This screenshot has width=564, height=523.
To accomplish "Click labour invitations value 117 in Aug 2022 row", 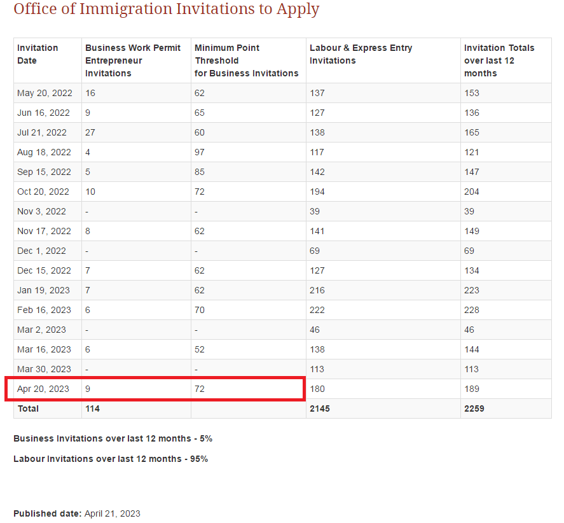I will tap(317, 152).
